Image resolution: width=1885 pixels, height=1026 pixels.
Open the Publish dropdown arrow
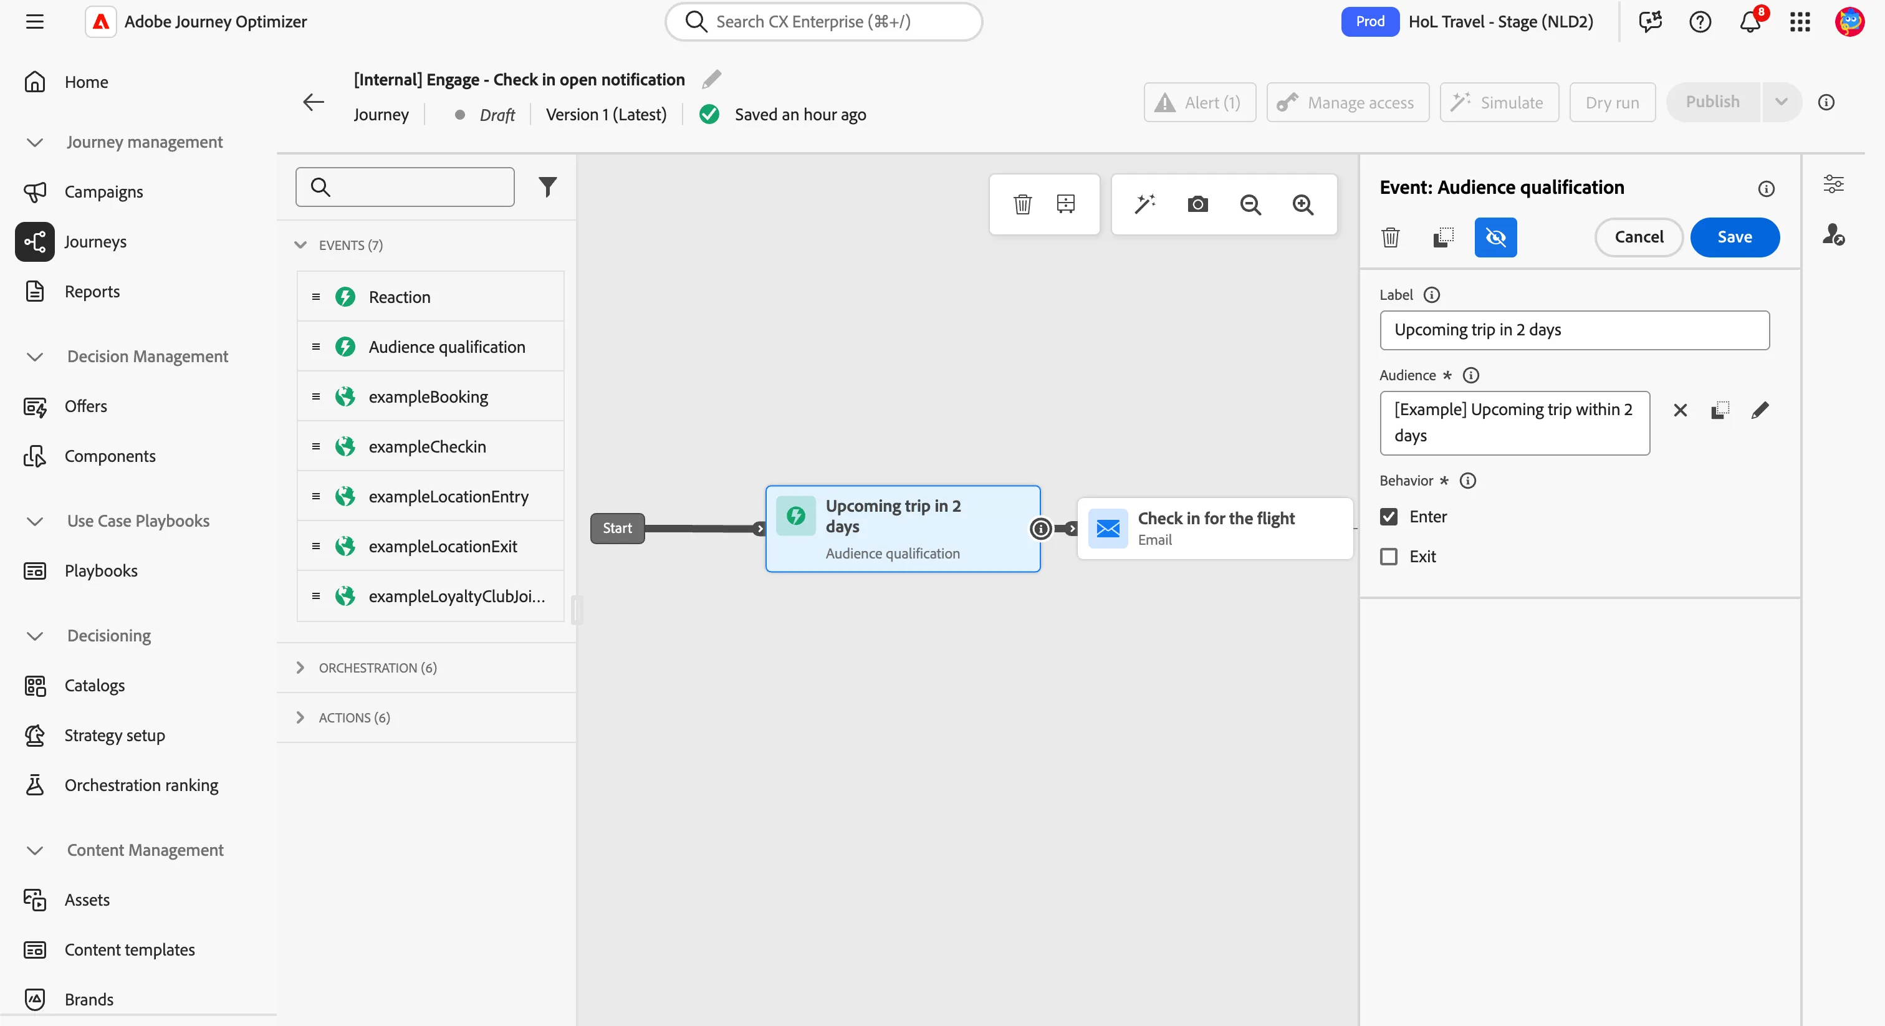pyautogui.click(x=1780, y=102)
